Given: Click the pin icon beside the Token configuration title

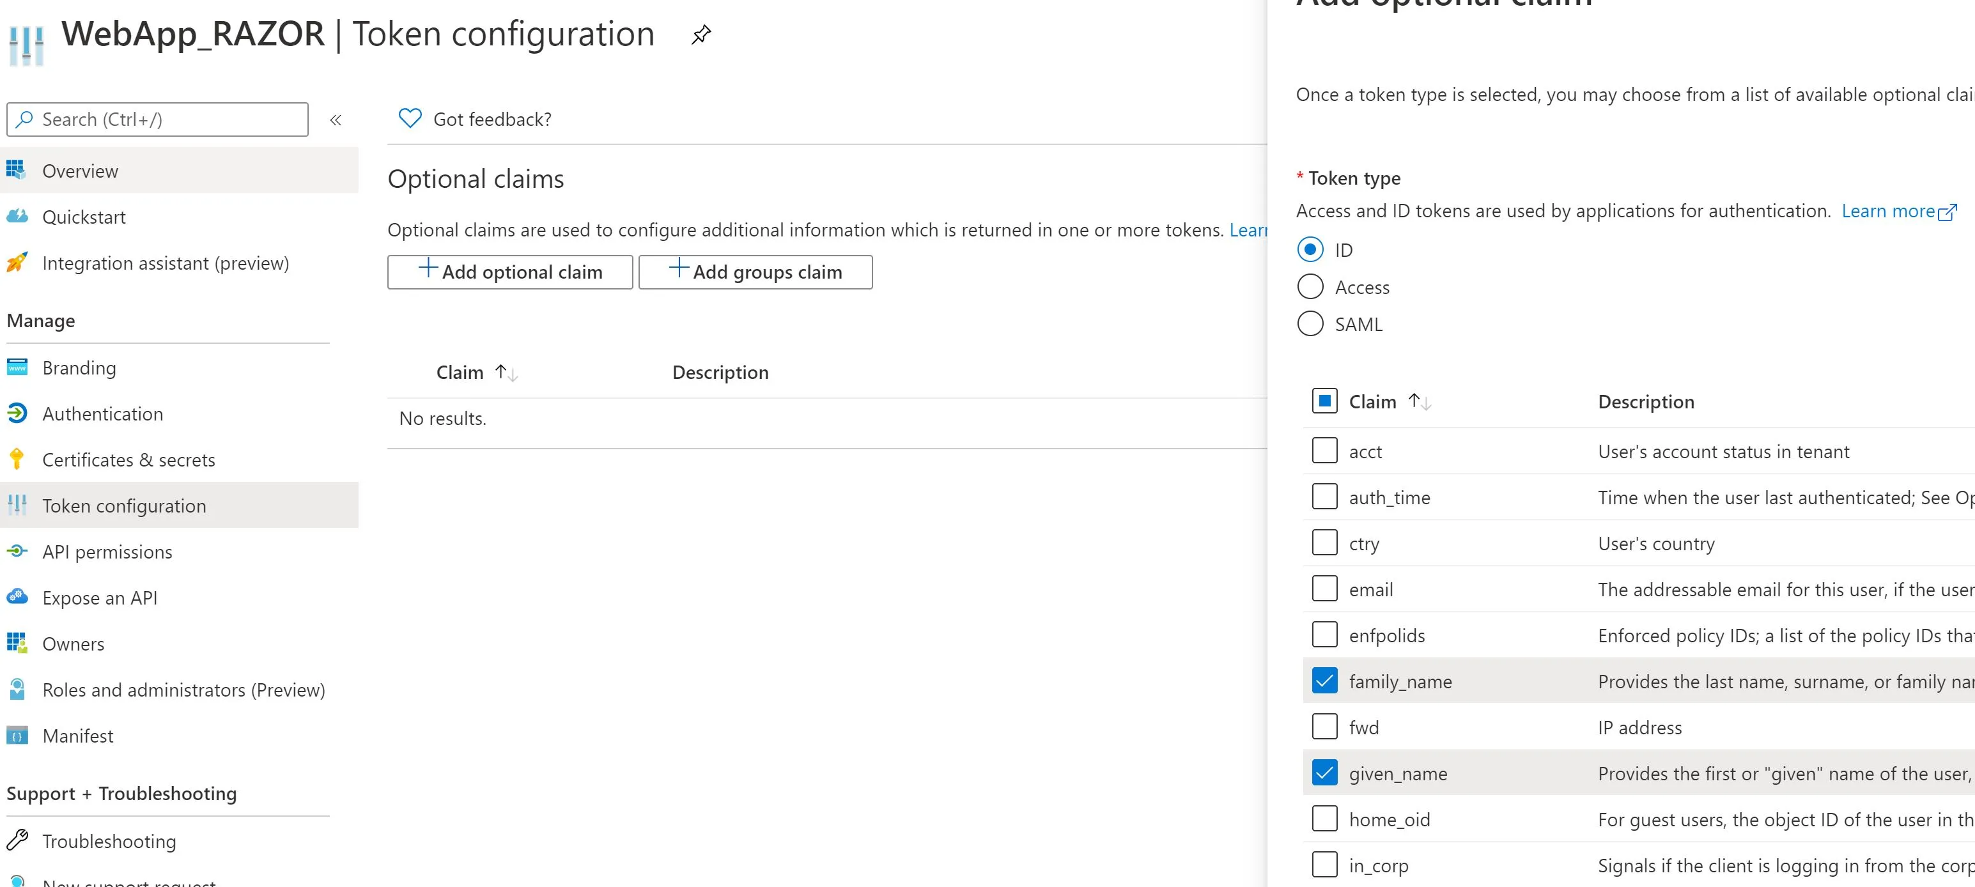Looking at the screenshot, I should click(701, 35).
